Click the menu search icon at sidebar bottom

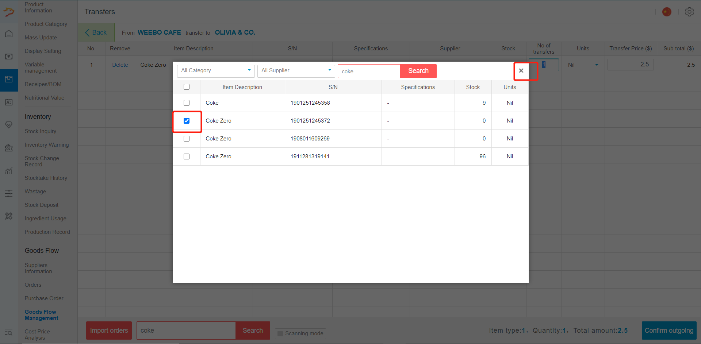pos(9,332)
